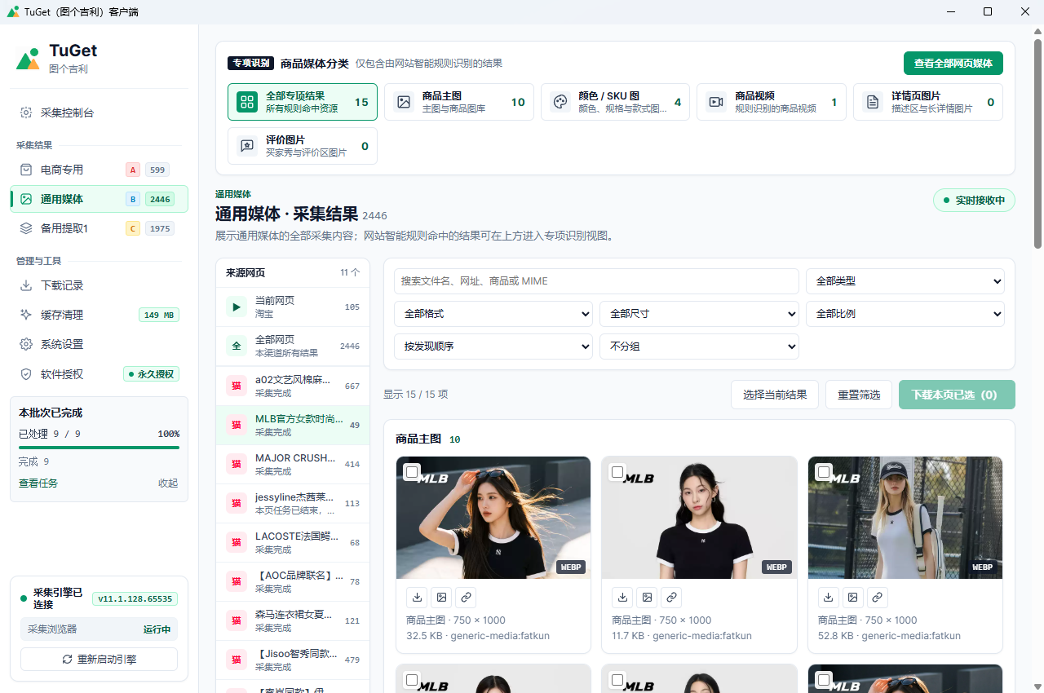This screenshot has width=1044, height=693.
Task: Copy link of the 32.5 KB image
Action: 466,597
